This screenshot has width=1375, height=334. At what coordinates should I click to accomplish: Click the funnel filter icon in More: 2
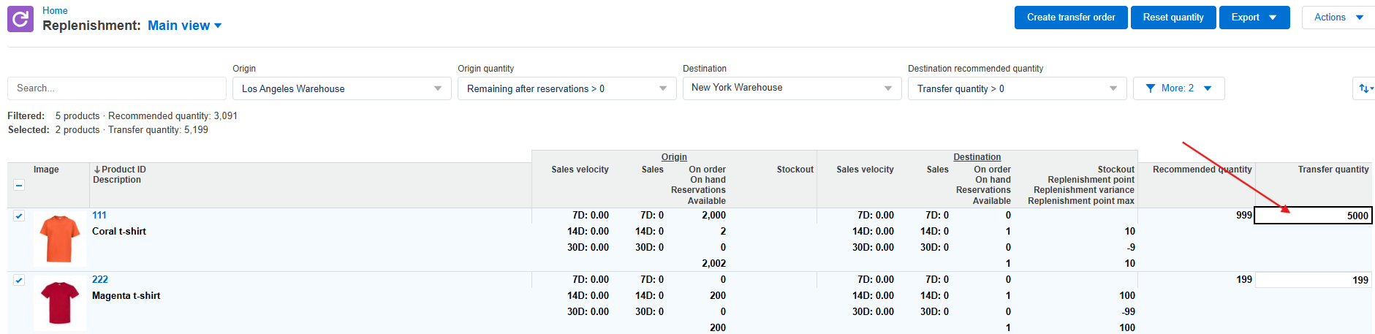[1151, 88]
